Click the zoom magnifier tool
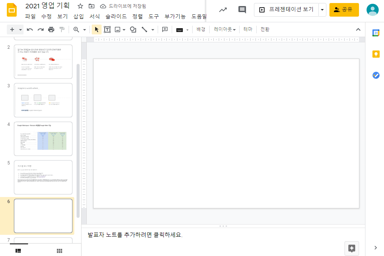The image size is (384, 256). (76, 29)
